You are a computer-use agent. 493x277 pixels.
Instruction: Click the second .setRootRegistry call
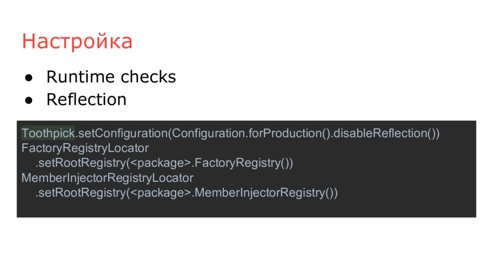pyautogui.click(x=80, y=192)
